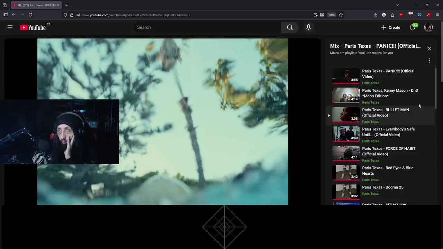Open the Create menu
This screenshot has height=249, width=443.
click(x=391, y=27)
